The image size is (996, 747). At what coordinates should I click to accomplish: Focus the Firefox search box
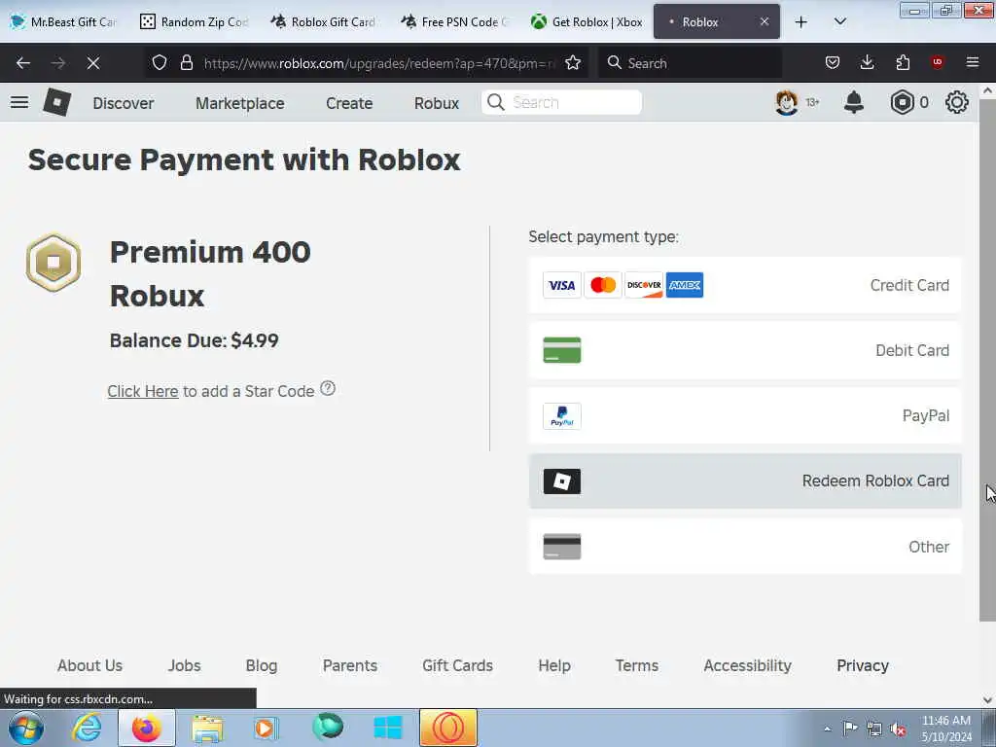click(x=690, y=62)
